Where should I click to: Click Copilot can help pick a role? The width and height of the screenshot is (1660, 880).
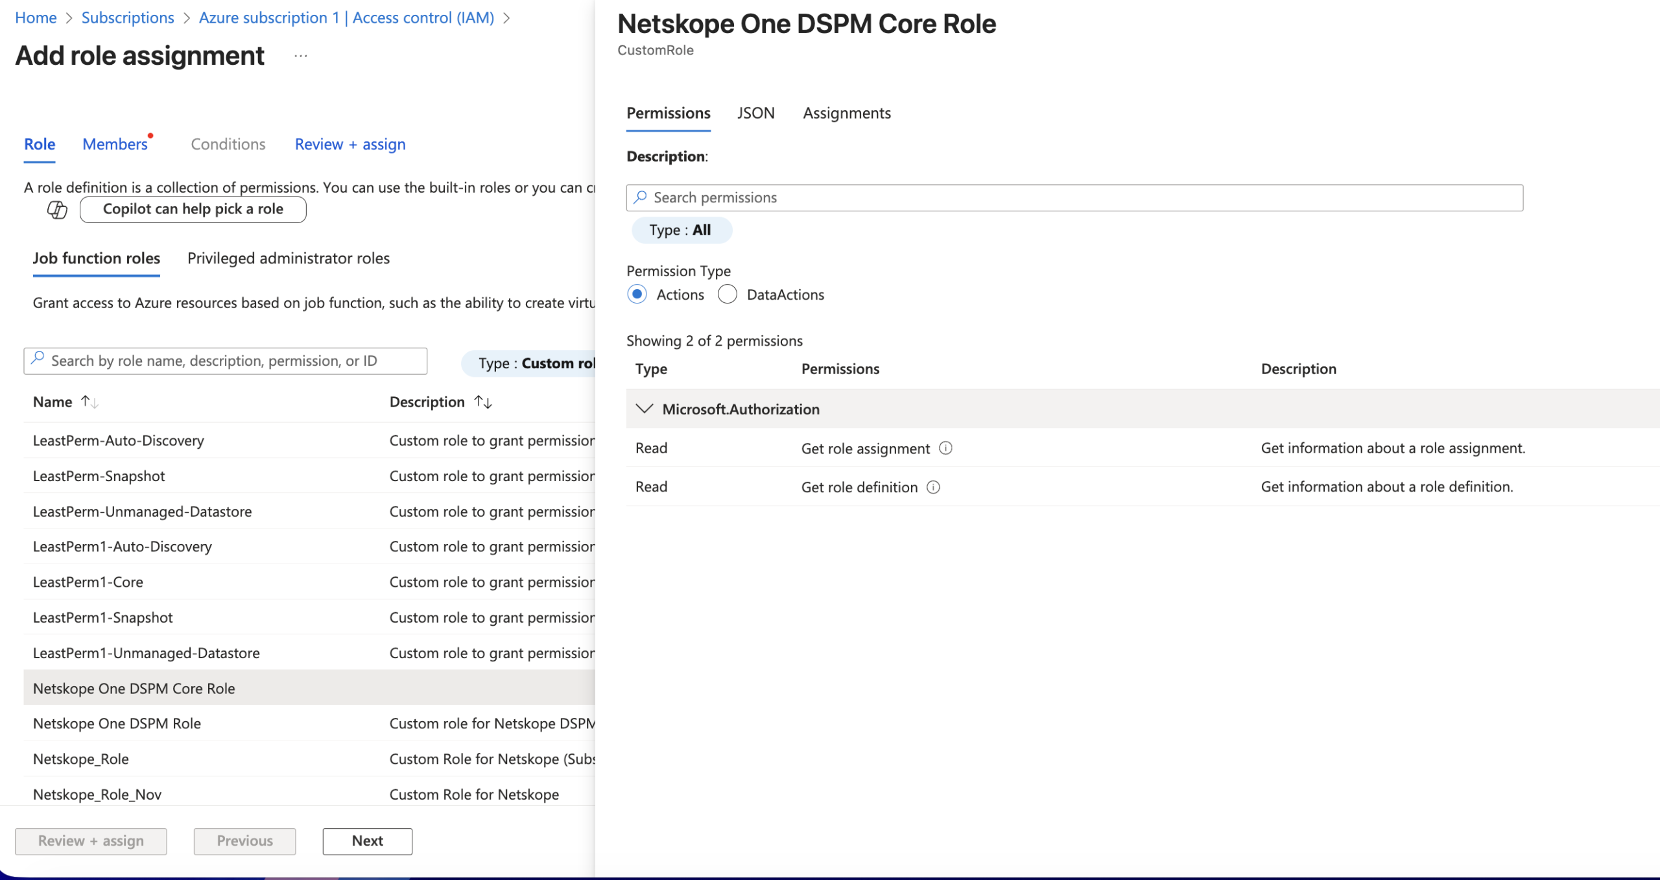pyautogui.click(x=193, y=209)
